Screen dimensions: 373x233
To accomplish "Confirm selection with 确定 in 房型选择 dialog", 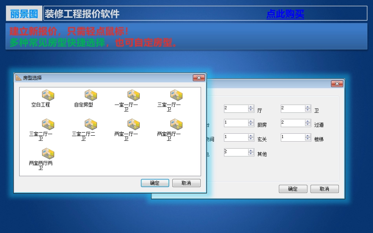I will 155,183.
